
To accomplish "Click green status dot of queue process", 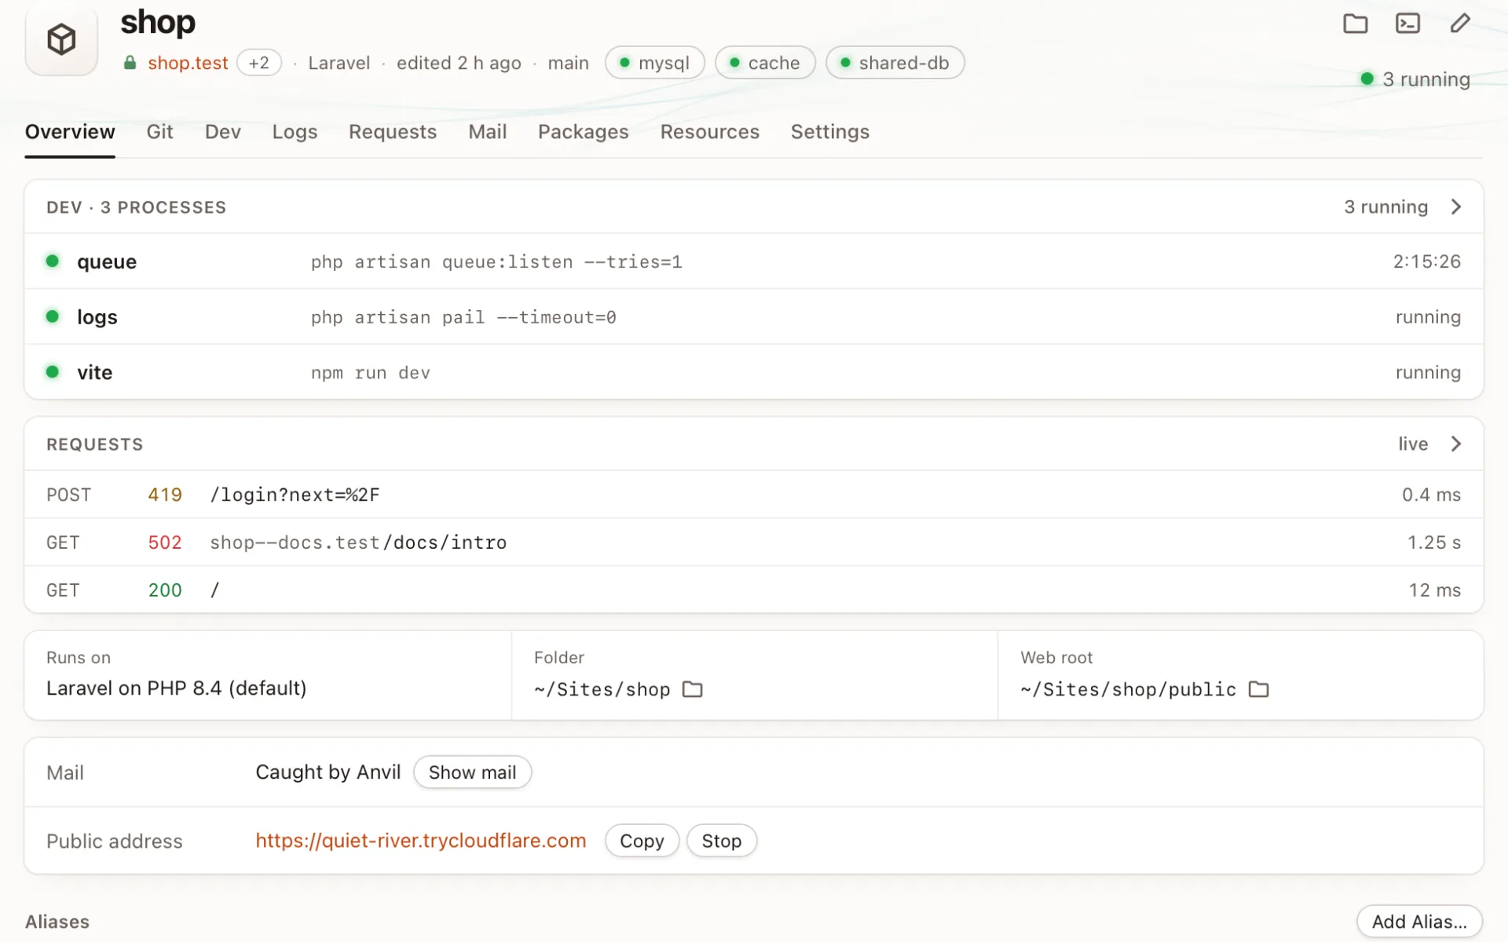I will (x=53, y=261).
